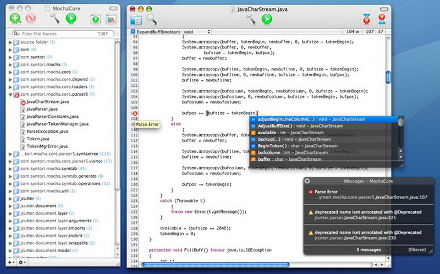This screenshot has width=440, height=274.
Task: Close the Messages – MochaCore panel
Action: click(307, 181)
